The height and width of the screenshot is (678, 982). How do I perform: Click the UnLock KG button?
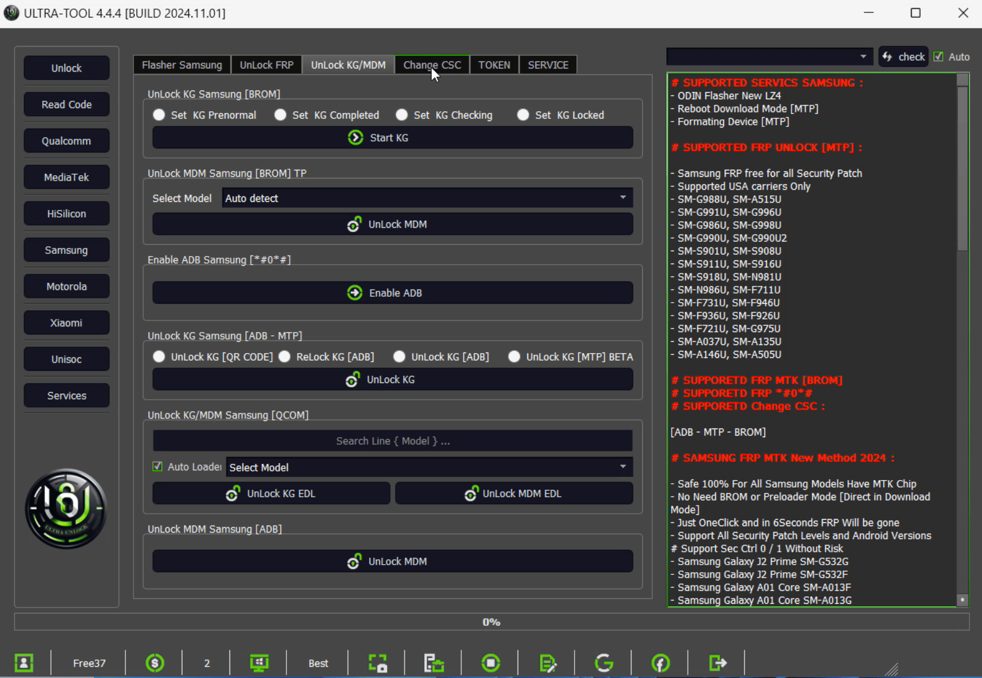[393, 379]
